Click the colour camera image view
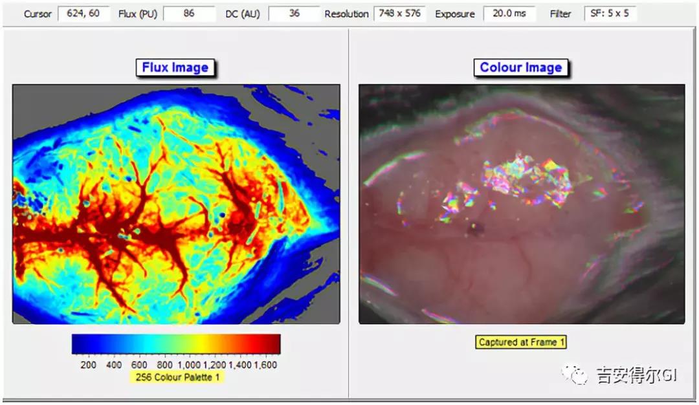This screenshot has width=699, height=405. [x=522, y=204]
